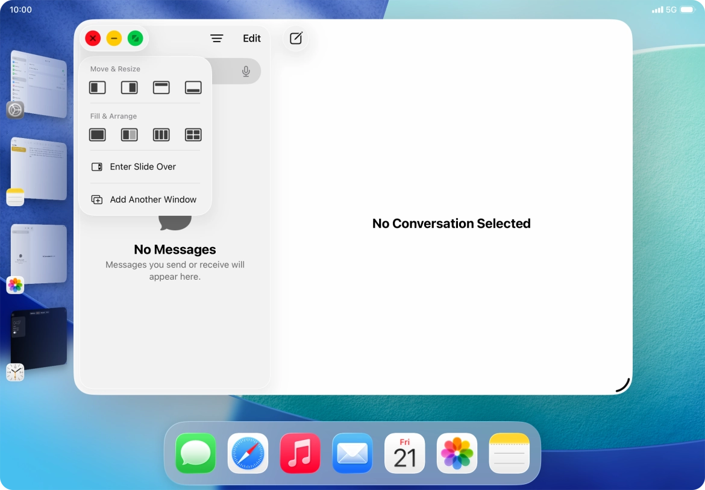This screenshot has width=705, height=490.
Task: Open Safari from the dock
Action: click(x=248, y=453)
